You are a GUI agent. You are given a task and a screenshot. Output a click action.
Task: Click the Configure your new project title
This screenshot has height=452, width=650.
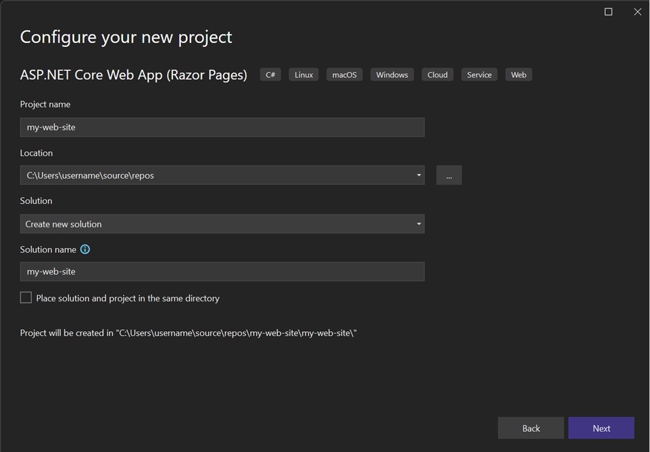click(126, 37)
